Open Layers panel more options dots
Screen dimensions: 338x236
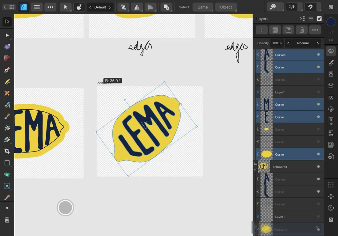(315, 30)
